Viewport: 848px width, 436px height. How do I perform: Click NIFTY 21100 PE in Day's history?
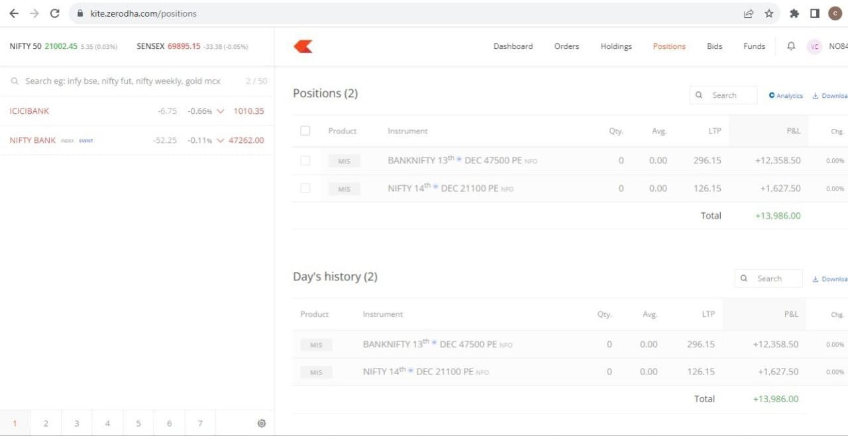point(425,371)
